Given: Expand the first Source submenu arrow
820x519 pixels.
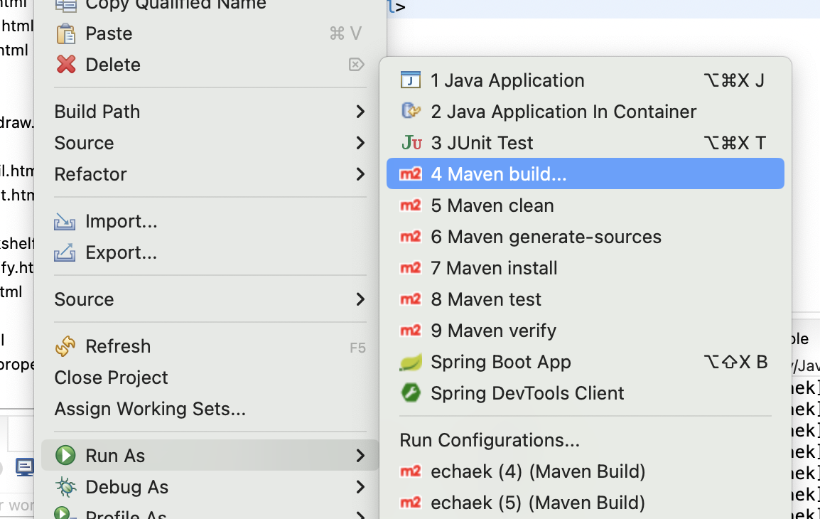Looking at the screenshot, I should 360,143.
